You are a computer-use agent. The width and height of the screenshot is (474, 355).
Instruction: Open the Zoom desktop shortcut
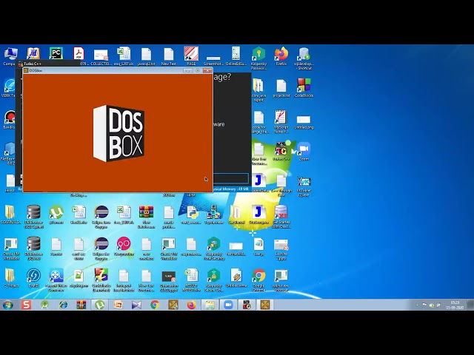(304, 151)
